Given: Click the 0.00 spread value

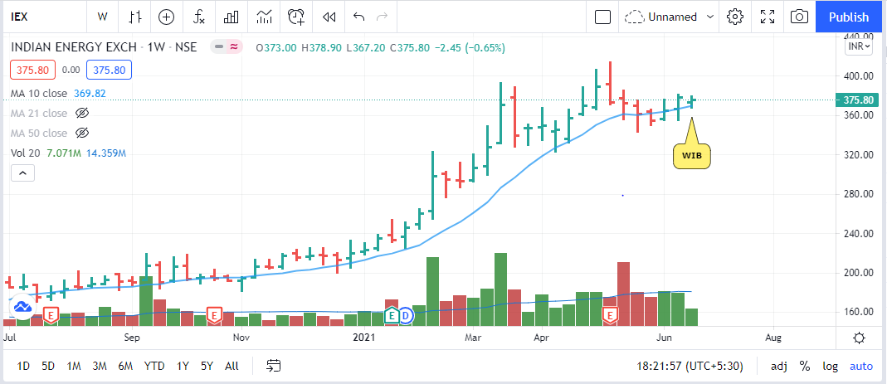Looking at the screenshot, I should [x=71, y=70].
